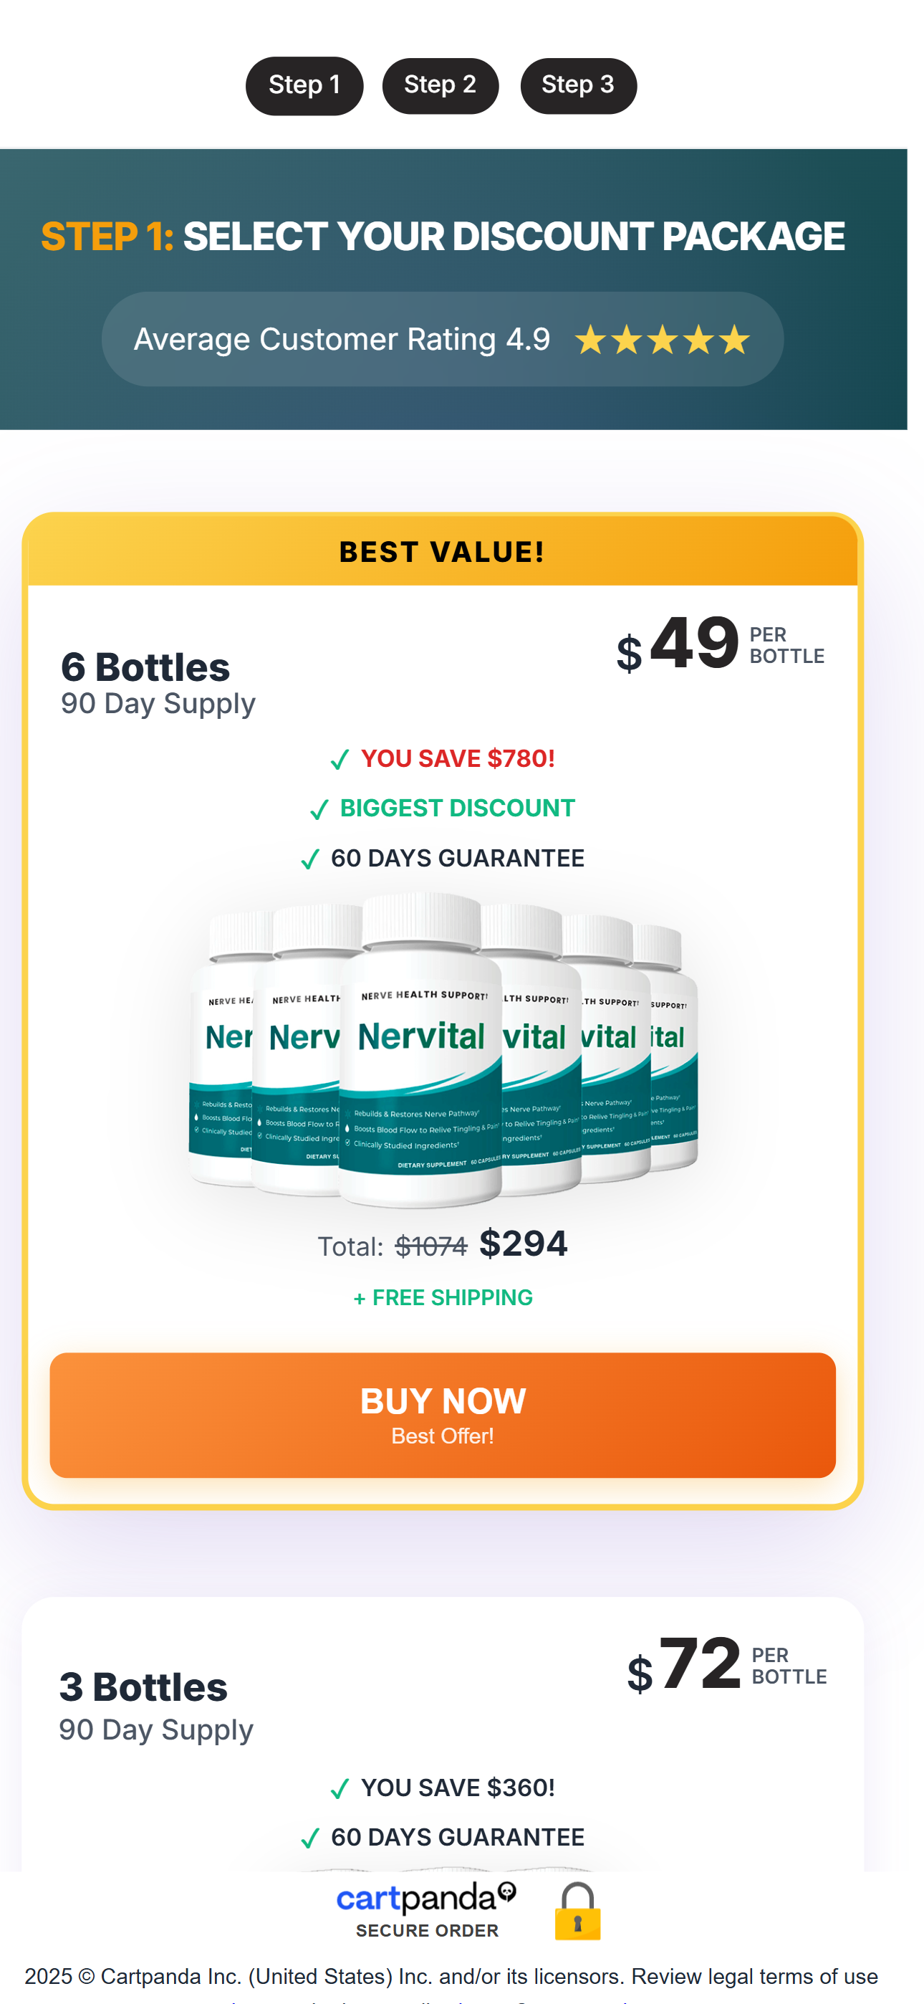This screenshot has width=924, height=2004.
Task: Click the checkmark beside BIGGEST DISCOUNT
Action: coord(319,810)
